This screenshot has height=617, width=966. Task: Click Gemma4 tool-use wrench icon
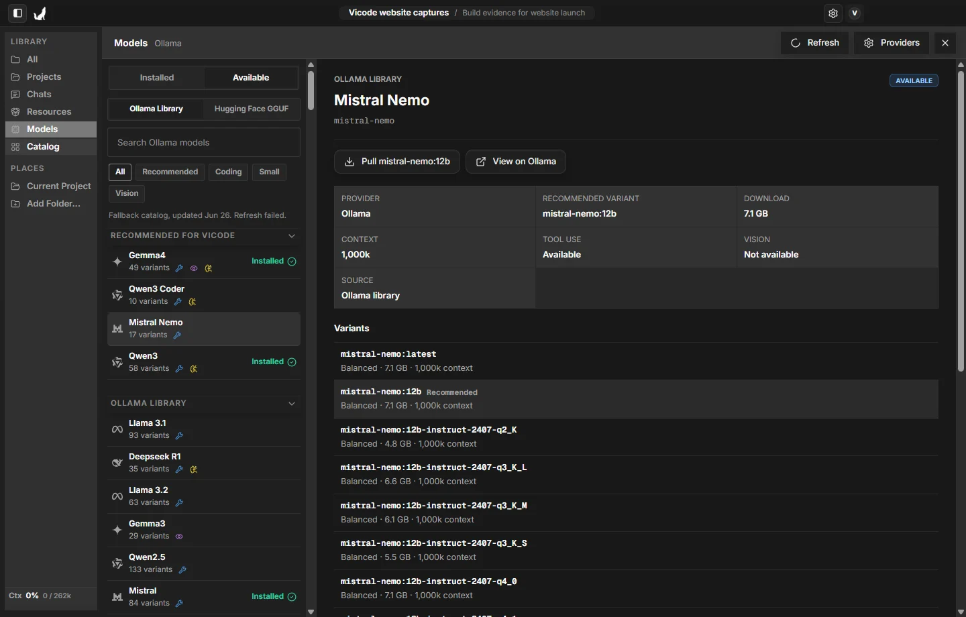(x=179, y=268)
